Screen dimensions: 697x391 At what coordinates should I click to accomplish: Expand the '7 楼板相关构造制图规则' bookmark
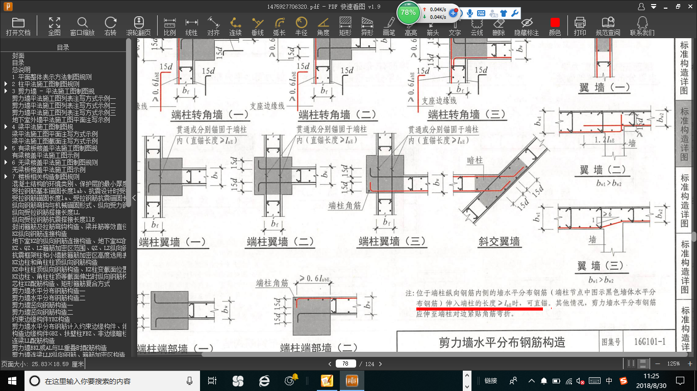[x=6, y=177]
